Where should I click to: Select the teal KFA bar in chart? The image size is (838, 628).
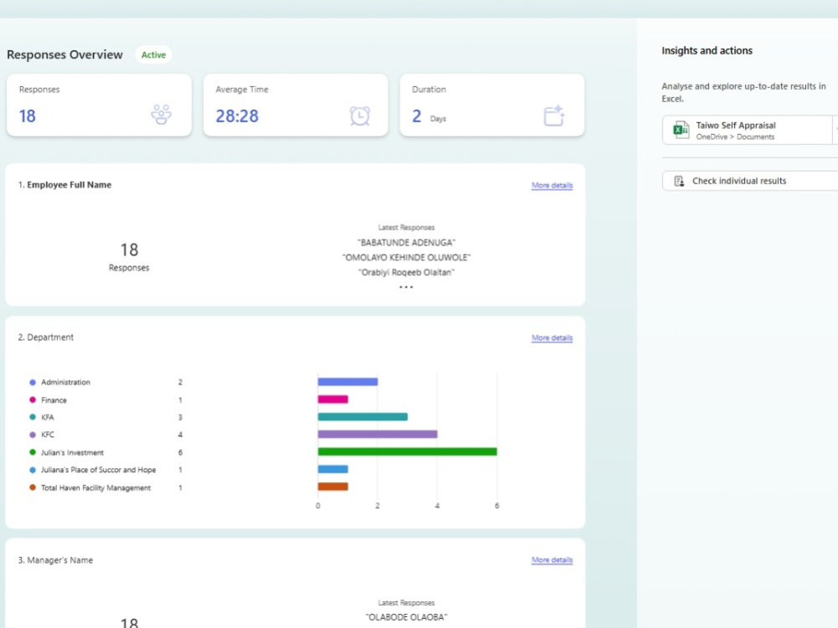coord(363,416)
